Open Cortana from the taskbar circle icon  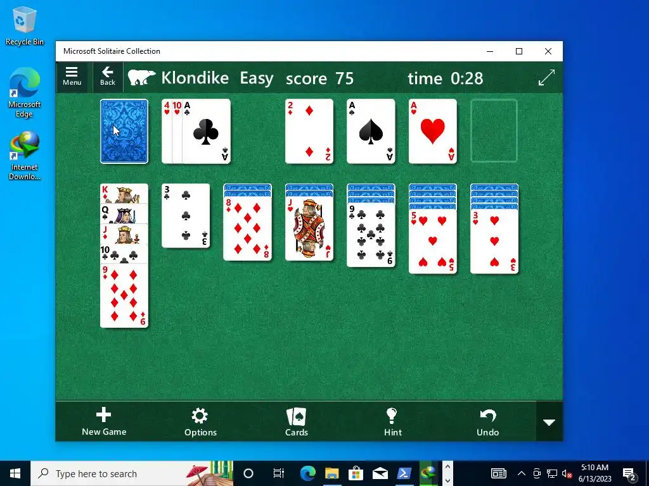tap(248, 473)
